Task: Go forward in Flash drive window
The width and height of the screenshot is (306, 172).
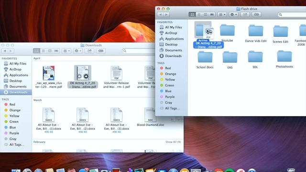Action: tap(166, 15)
